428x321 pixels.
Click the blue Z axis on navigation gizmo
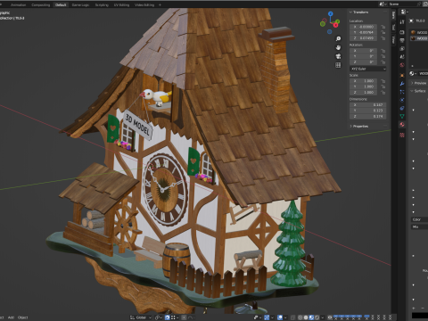[330, 13]
